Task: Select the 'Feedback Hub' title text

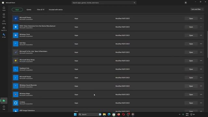Action: (24, 68)
